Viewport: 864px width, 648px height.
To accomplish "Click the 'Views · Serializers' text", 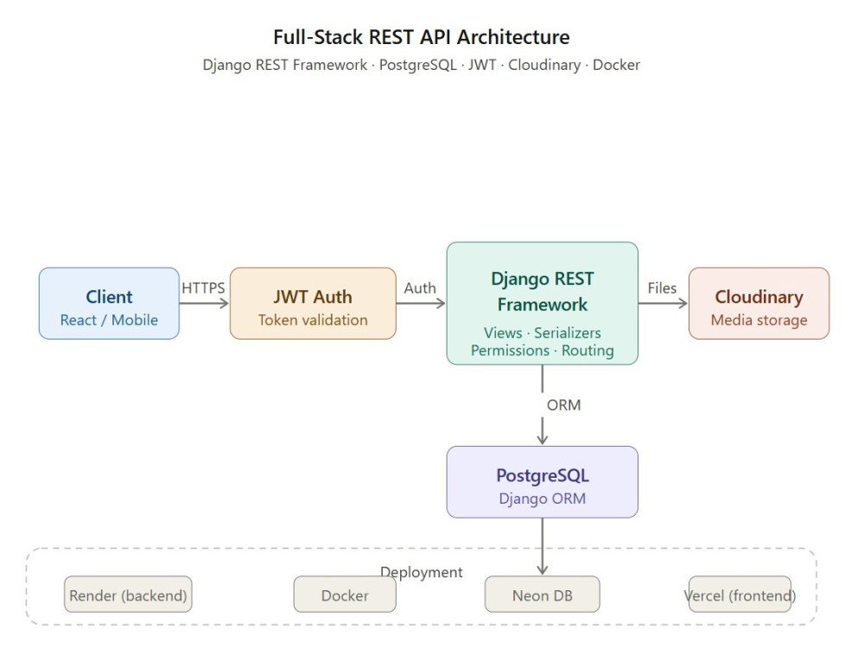I will pos(543,333).
